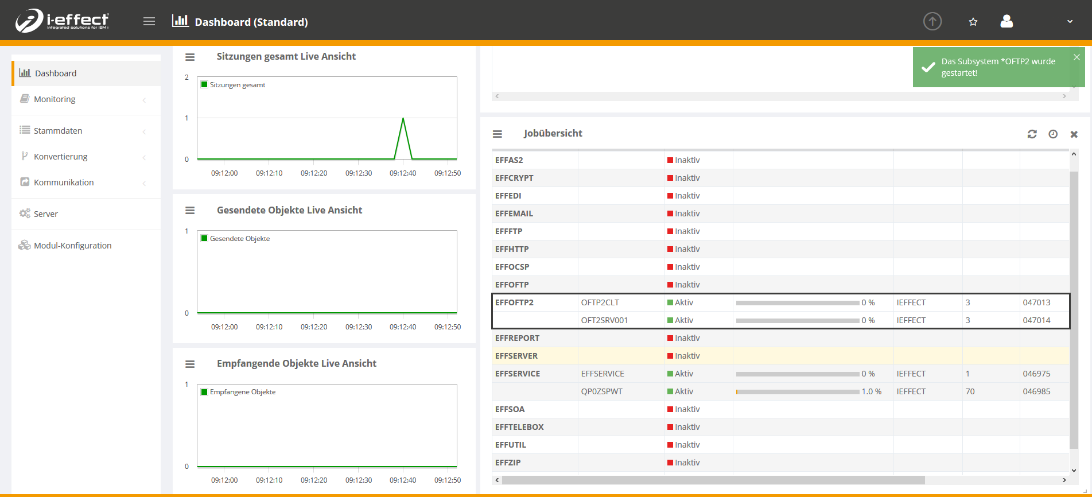Click the QP0ZSPWT CPU usage bar
Screen dimensions: 1092x497
[798, 392]
